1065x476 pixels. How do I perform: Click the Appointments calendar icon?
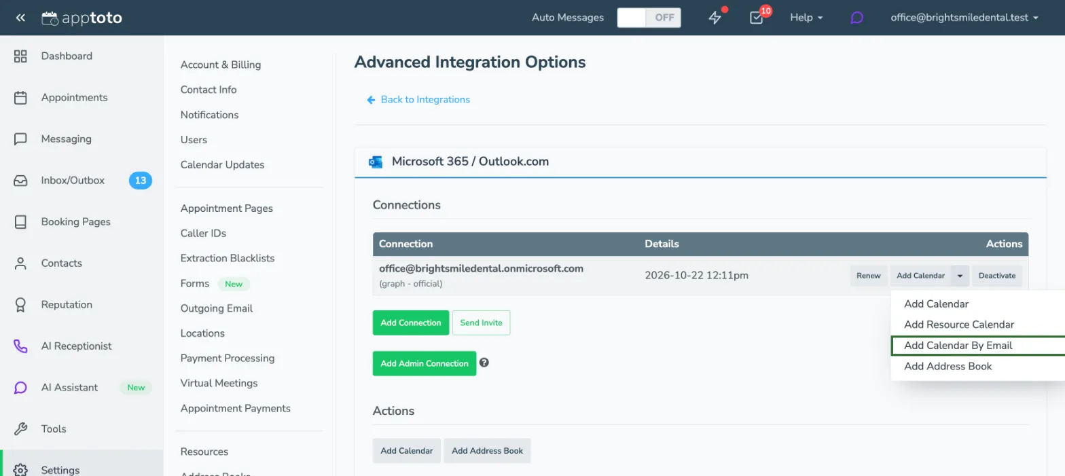pos(20,97)
